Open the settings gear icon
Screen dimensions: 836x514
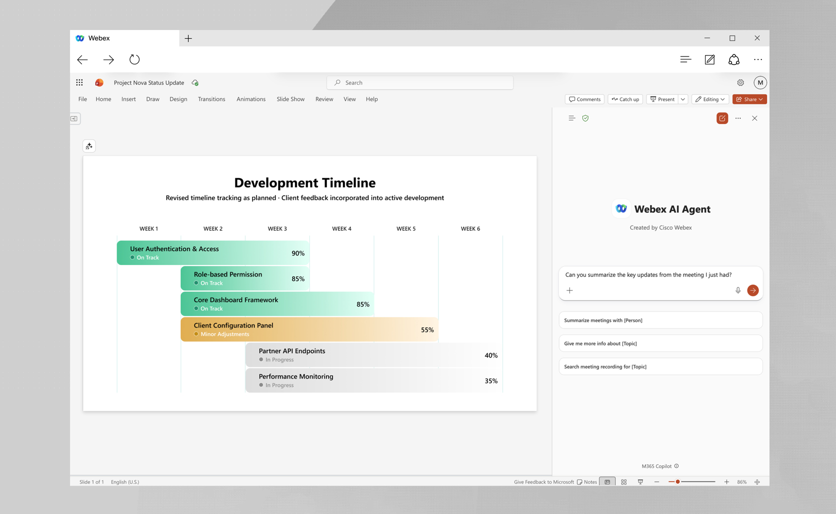pyautogui.click(x=740, y=82)
